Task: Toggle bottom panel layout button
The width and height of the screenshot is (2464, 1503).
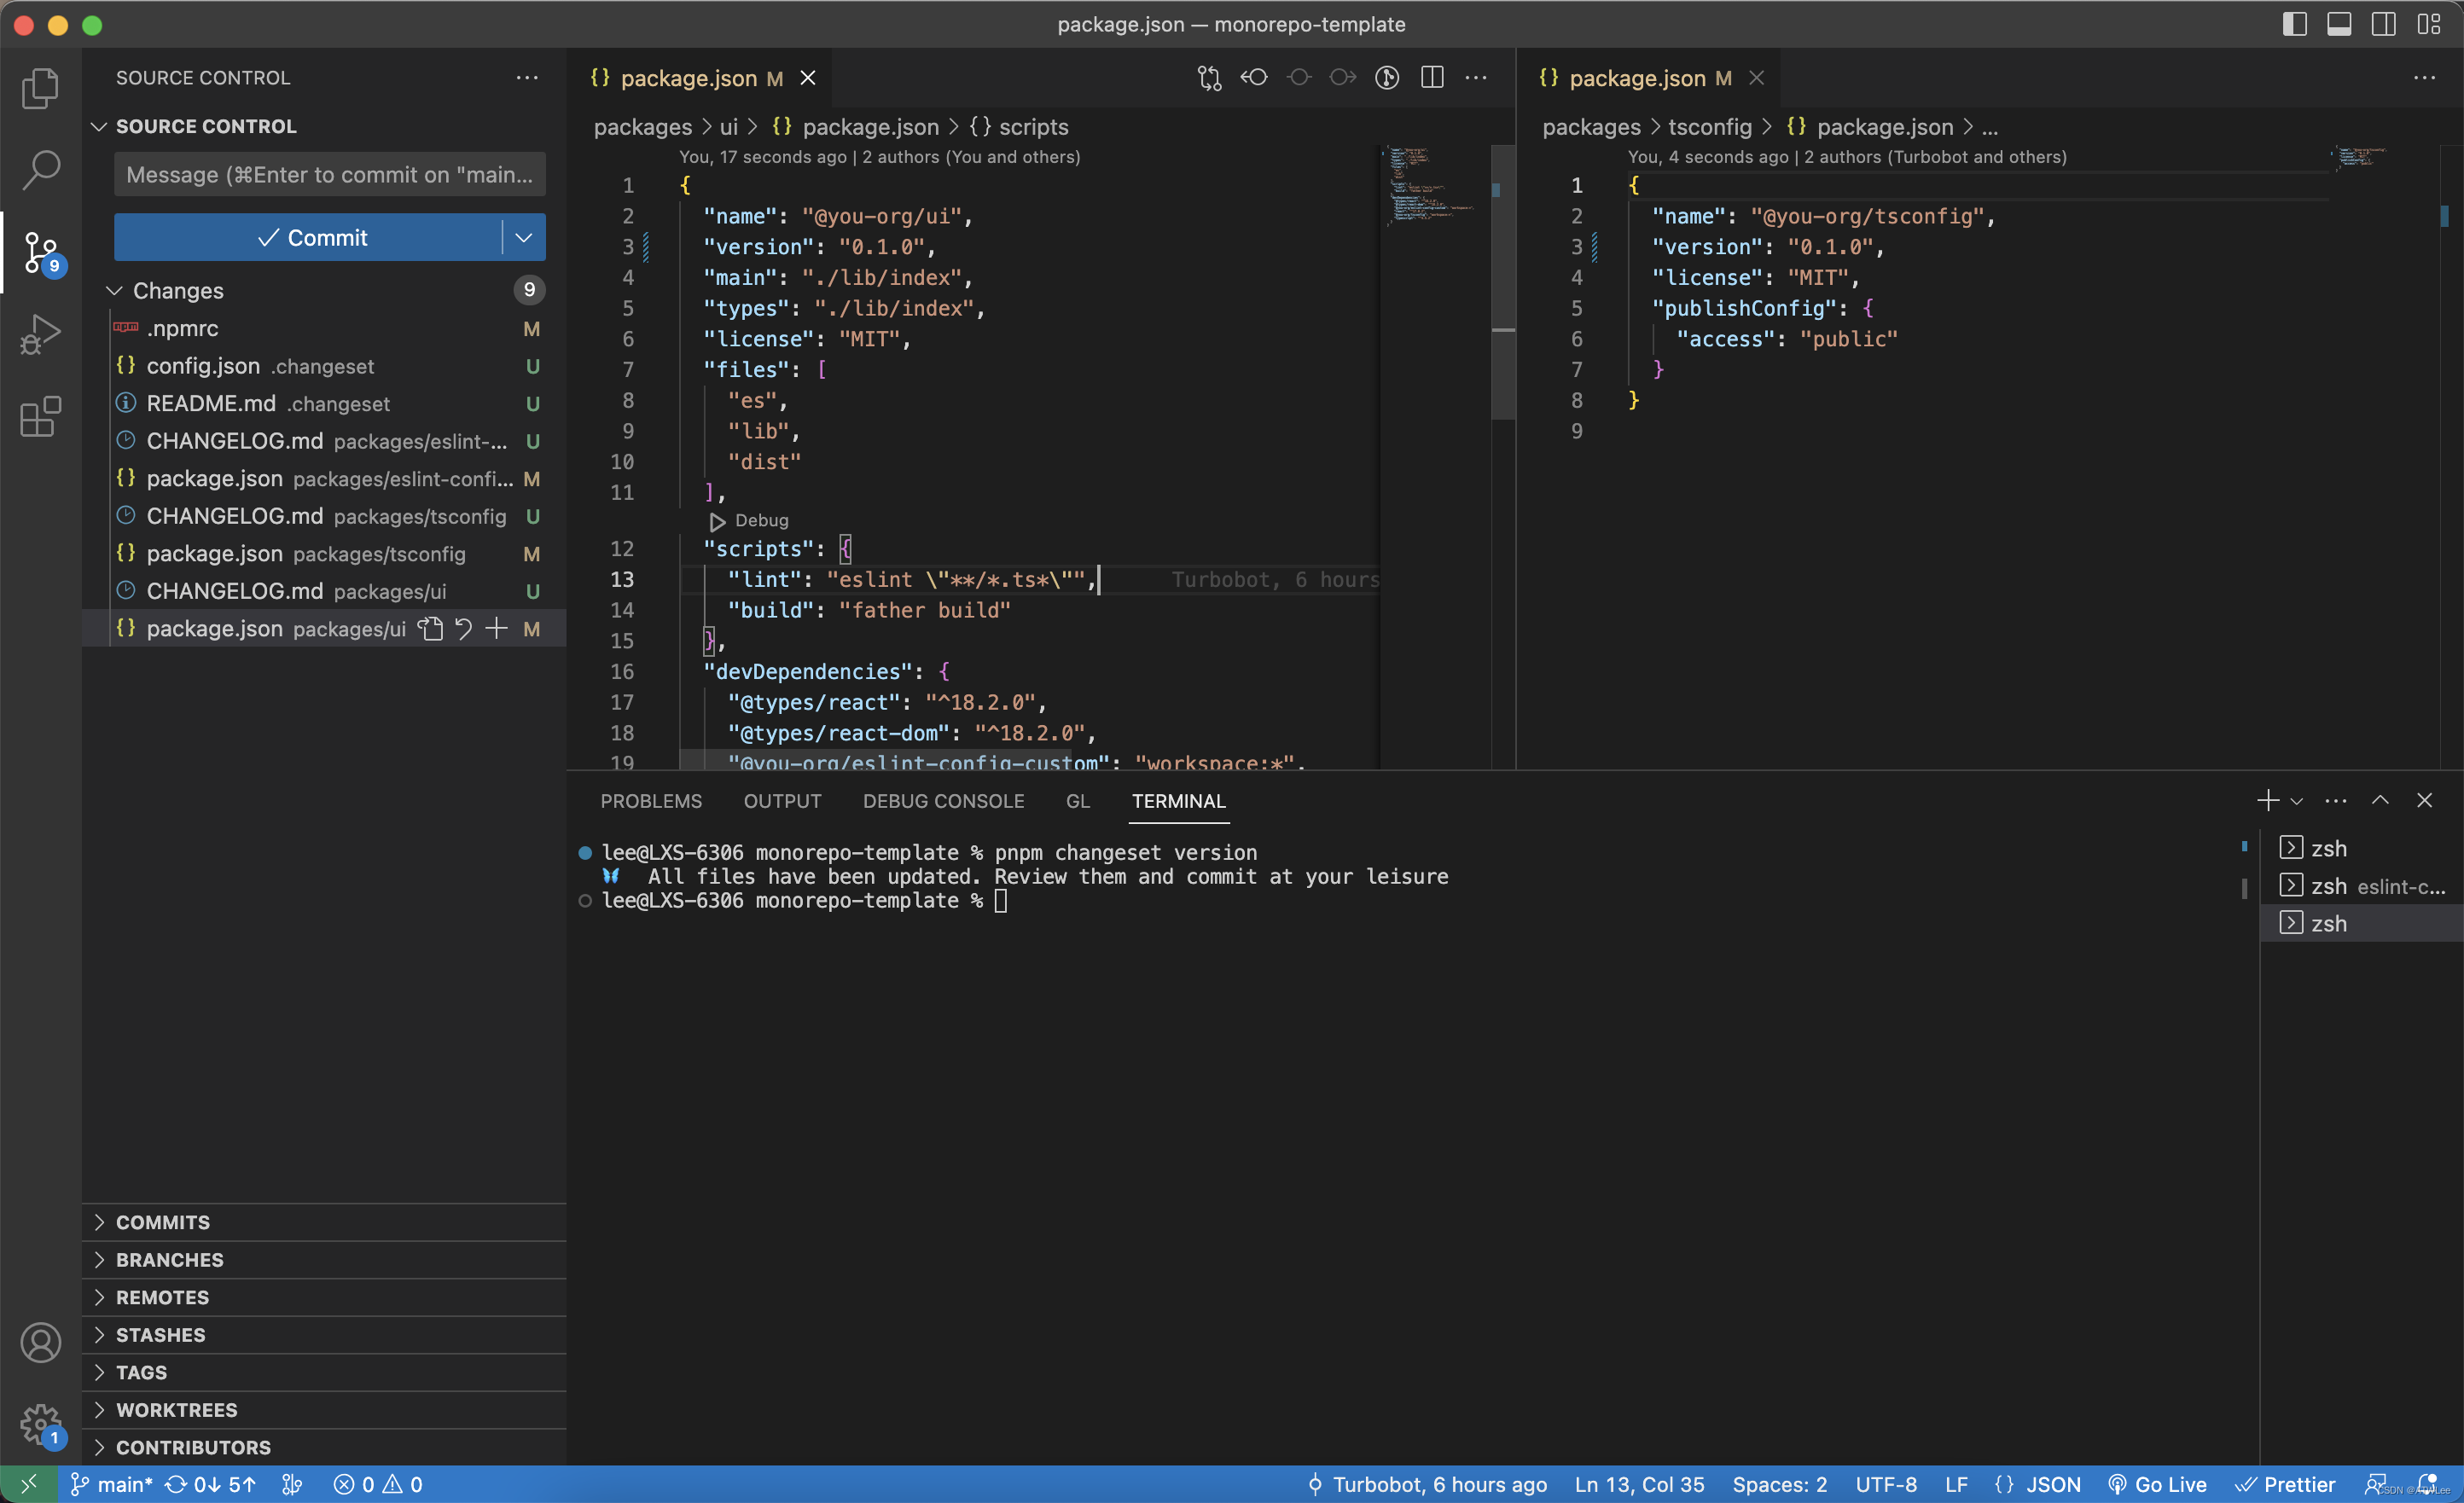Action: coord(2339,24)
